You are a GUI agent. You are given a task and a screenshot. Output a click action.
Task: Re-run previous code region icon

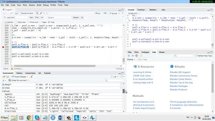click(105, 13)
